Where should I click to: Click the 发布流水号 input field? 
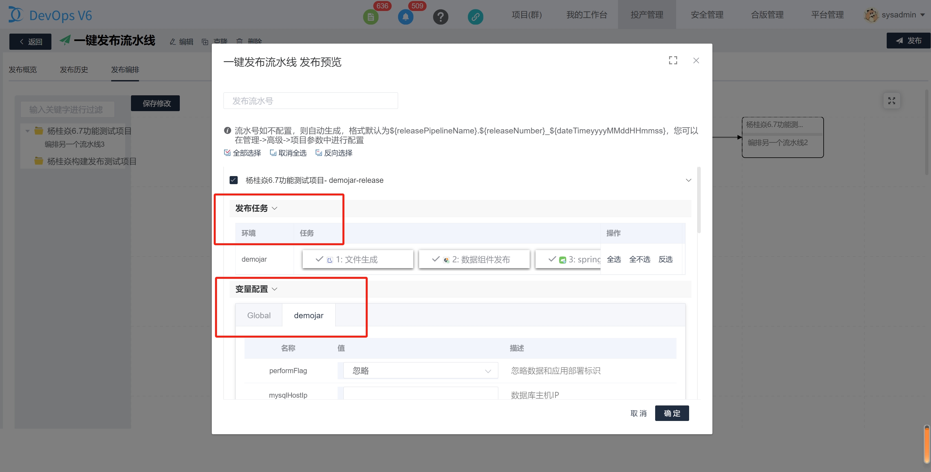tap(310, 101)
